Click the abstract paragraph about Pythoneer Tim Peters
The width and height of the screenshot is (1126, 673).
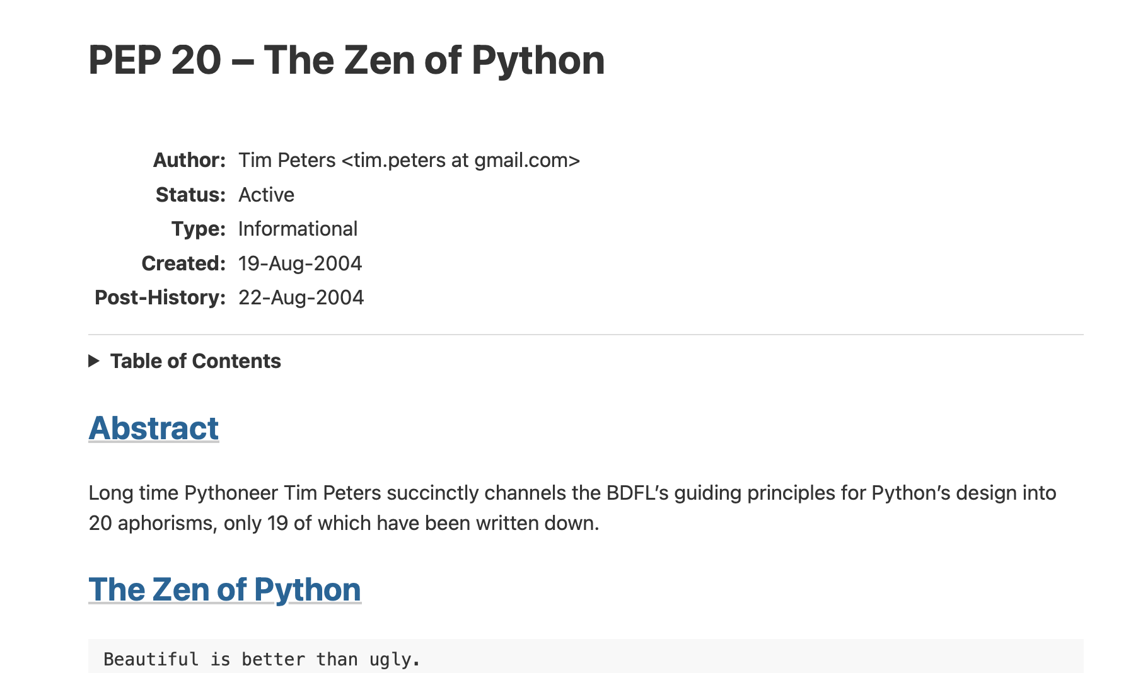click(572, 508)
